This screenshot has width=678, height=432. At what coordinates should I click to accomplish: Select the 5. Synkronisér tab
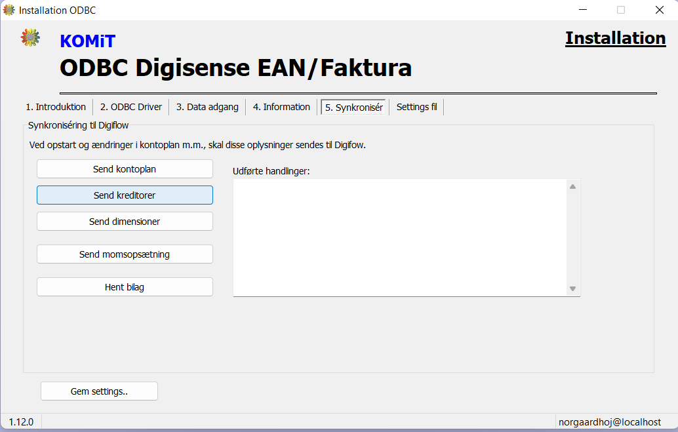click(353, 108)
